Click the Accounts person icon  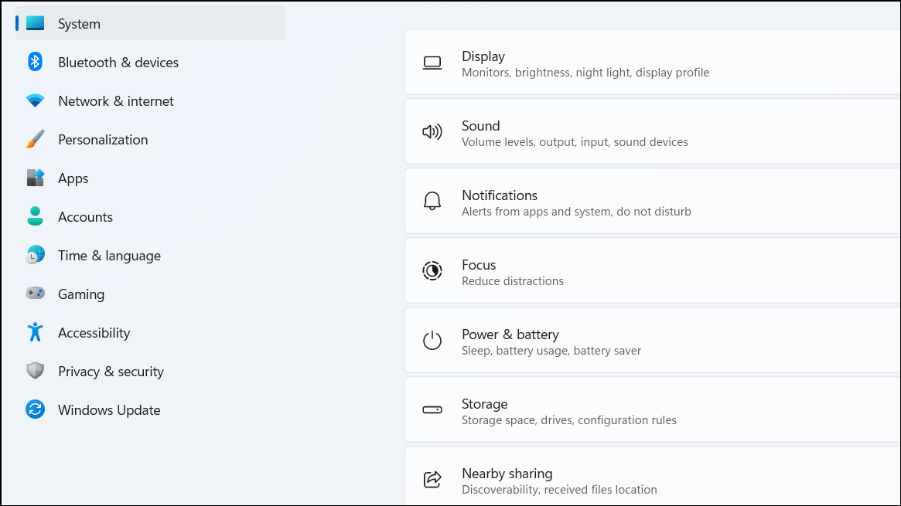tap(35, 216)
